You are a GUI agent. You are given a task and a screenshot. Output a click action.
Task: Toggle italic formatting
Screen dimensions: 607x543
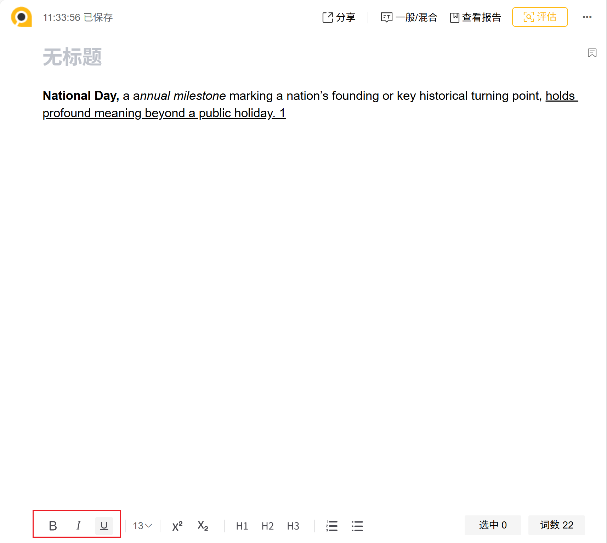(78, 526)
